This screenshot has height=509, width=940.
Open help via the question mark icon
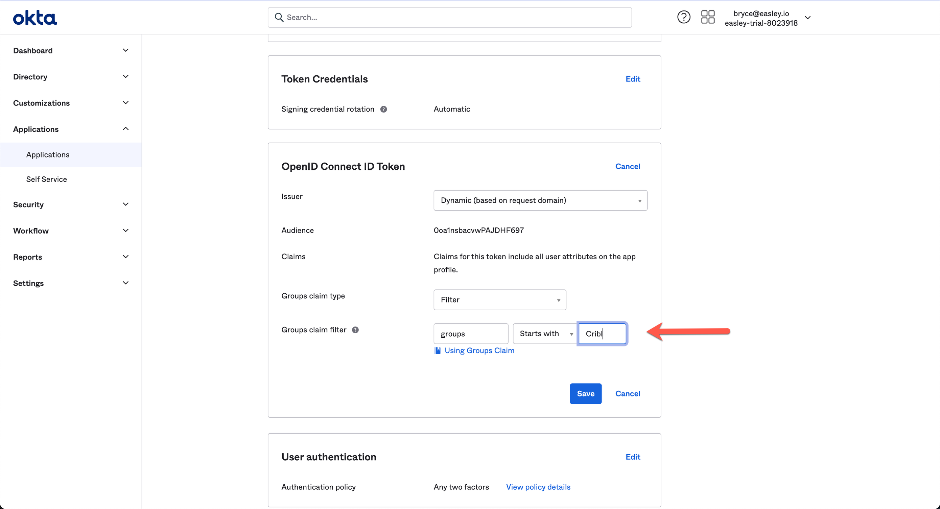[x=683, y=17]
